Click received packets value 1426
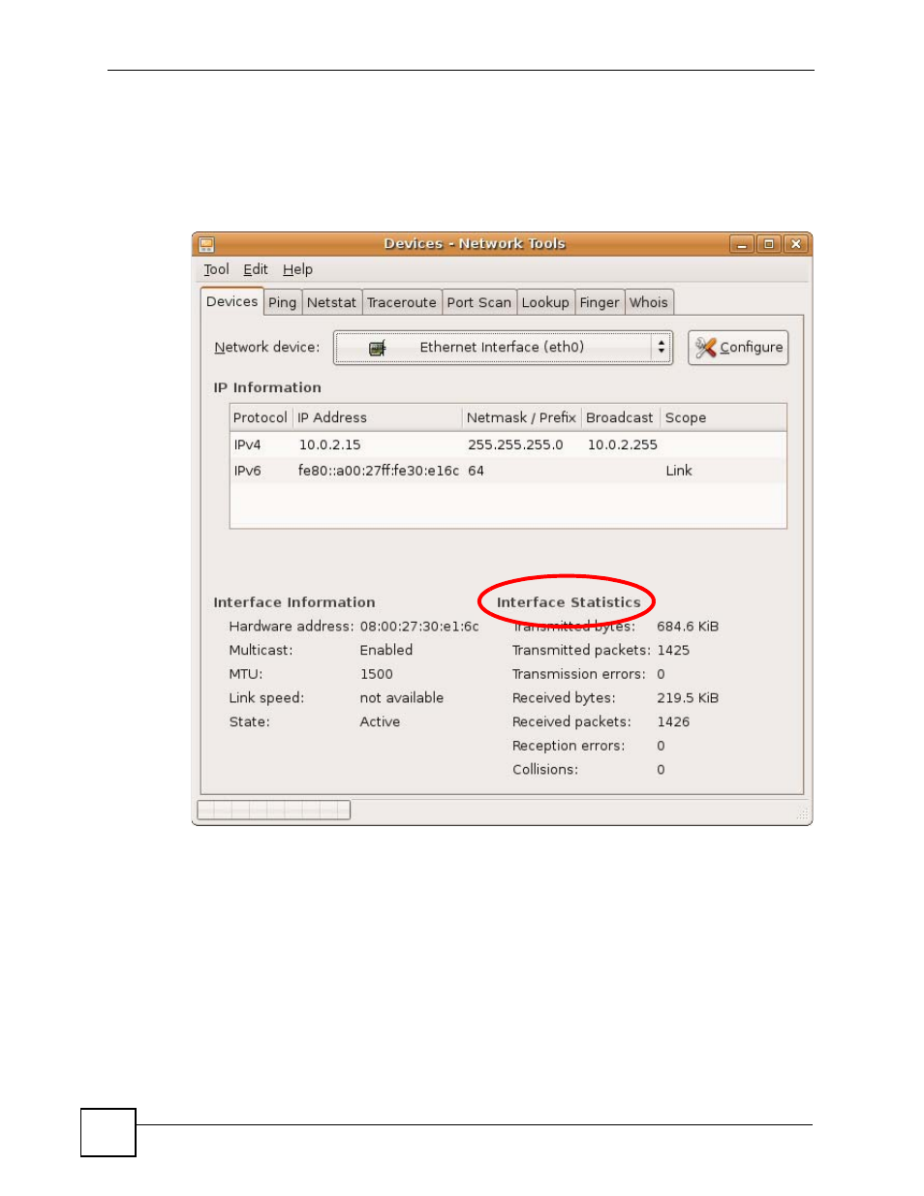The image size is (924, 1196). coord(673,721)
